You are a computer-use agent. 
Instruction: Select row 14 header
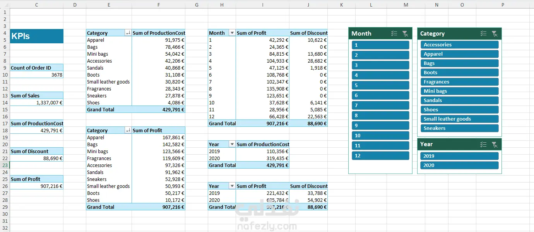pyautogui.click(x=5, y=103)
